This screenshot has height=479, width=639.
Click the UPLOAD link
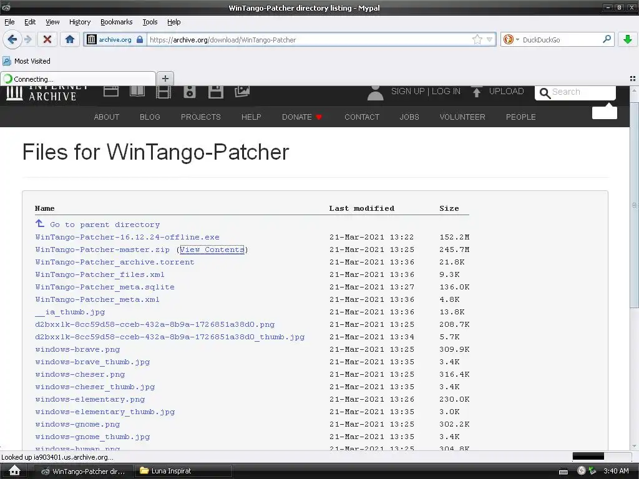coord(506,91)
